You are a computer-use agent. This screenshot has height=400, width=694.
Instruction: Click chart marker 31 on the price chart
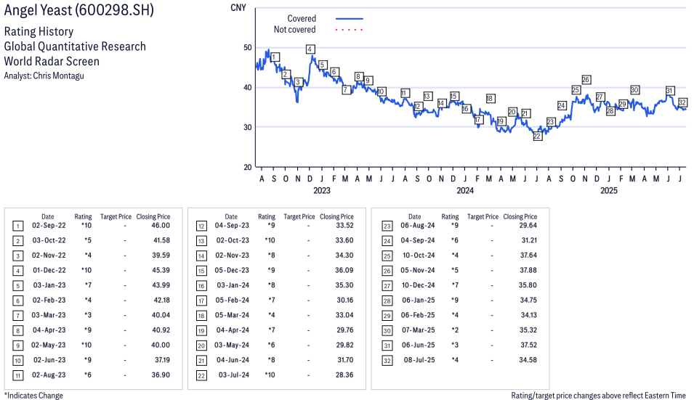(x=670, y=91)
